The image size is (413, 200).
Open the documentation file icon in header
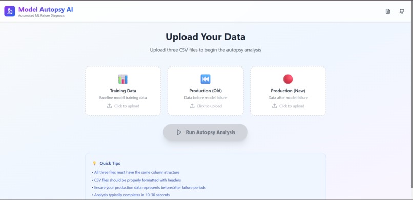coord(388,11)
